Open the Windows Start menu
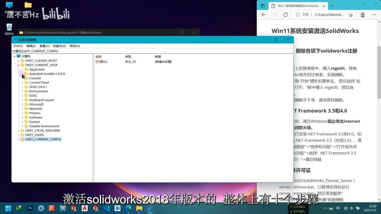The width and height of the screenshot is (381, 214). pos(8,208)
